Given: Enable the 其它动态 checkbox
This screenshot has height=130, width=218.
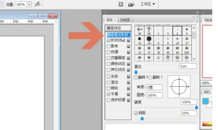Looking at the screenshot, I should [x=108, y=70].
